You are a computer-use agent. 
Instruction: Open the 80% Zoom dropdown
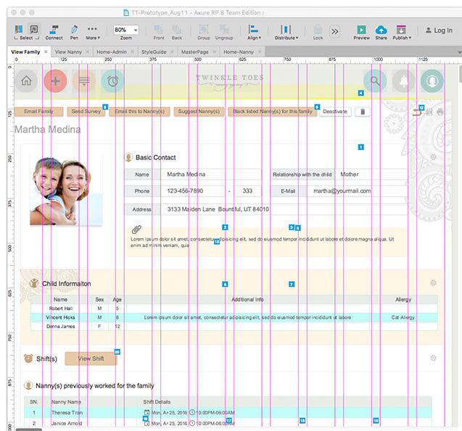(x=125, y=30)
